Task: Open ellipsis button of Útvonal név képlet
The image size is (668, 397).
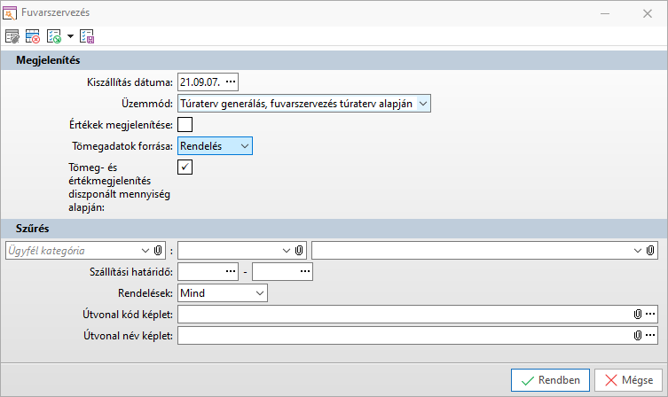Action: 650,336
